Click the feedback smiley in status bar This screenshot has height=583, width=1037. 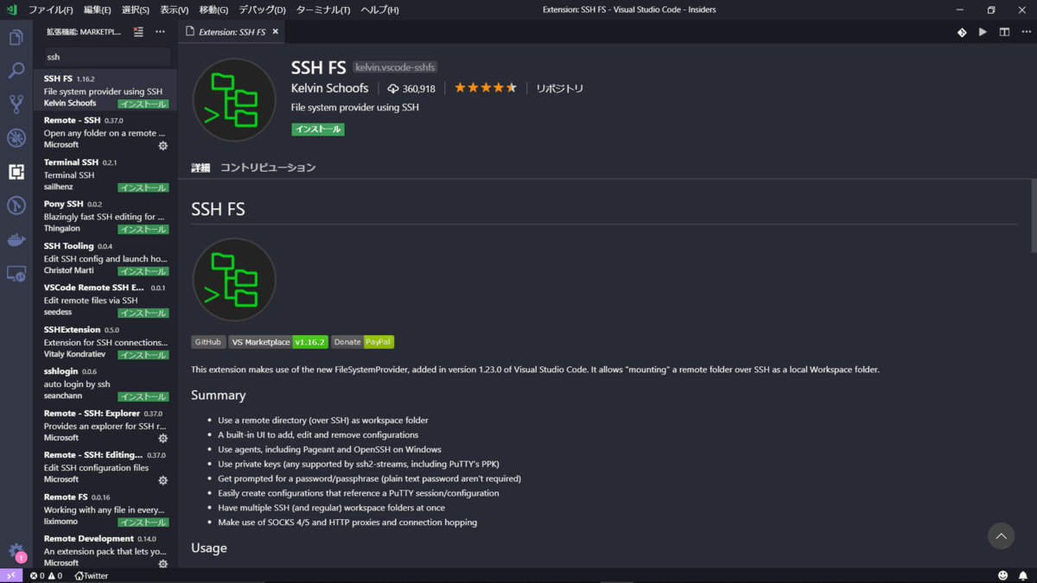coord(1002,575)
